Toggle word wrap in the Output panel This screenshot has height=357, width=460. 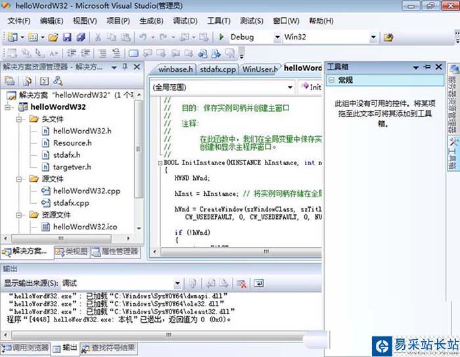tap(259, 283)
